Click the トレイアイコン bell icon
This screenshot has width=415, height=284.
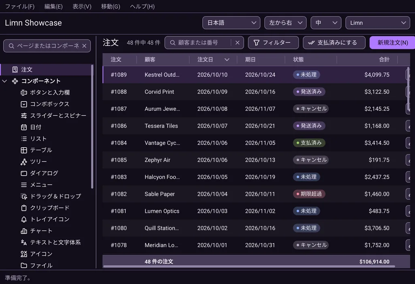coord(24,219)
